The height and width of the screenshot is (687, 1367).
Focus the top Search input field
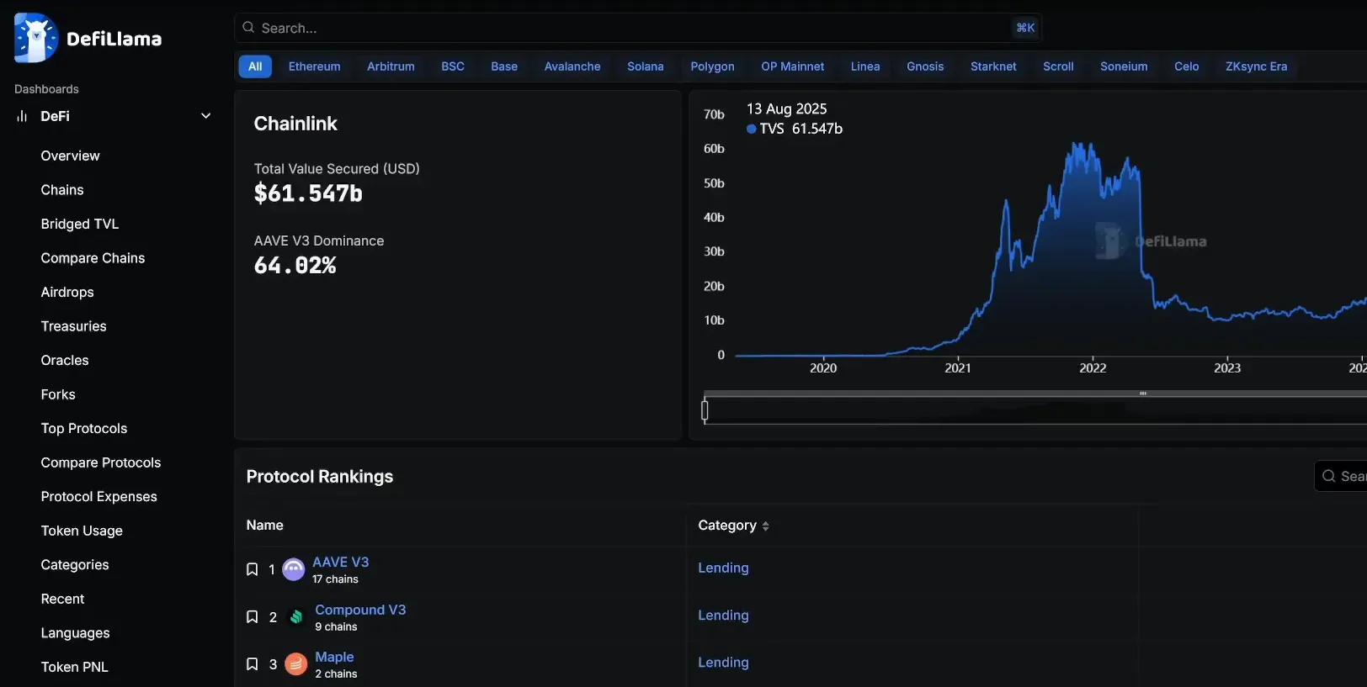coord(638,28)
